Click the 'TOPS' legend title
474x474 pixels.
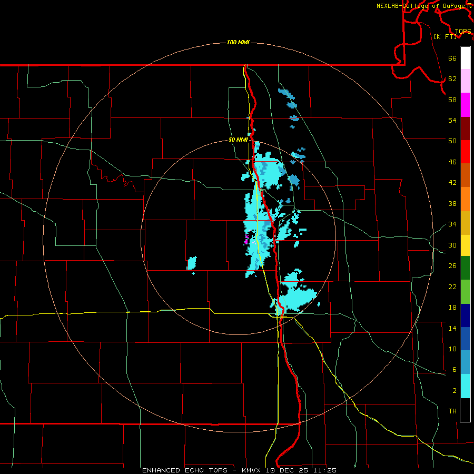[463, 32]
